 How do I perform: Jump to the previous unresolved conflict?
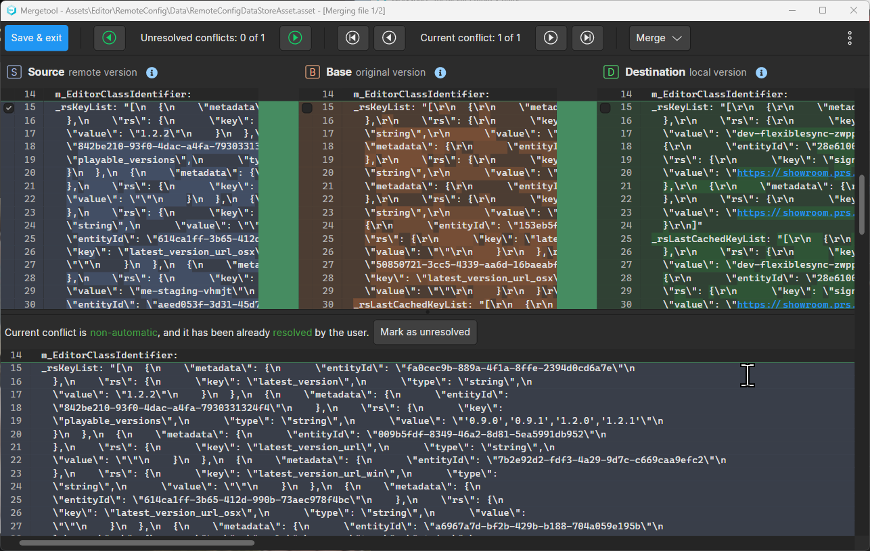click(x=109, y=38)
